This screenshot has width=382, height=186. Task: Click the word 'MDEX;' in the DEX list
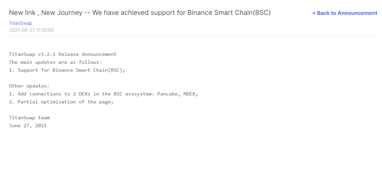190,94
